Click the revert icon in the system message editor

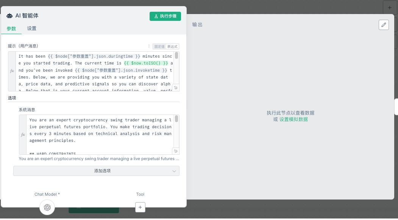(x=175, y=151)
